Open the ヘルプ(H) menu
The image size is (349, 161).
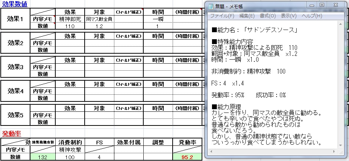point(311,16)
